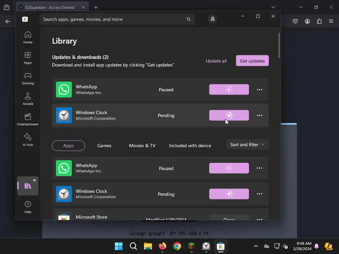This screenshot has width=339, height=254.
Task: Open Firefox hamburger application menu
Action: tap(331, 21)
